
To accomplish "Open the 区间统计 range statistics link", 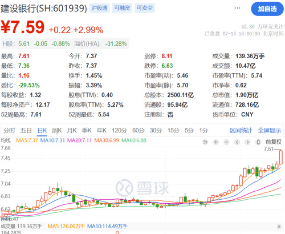I will pyautogui.click(x=241, y=131).
